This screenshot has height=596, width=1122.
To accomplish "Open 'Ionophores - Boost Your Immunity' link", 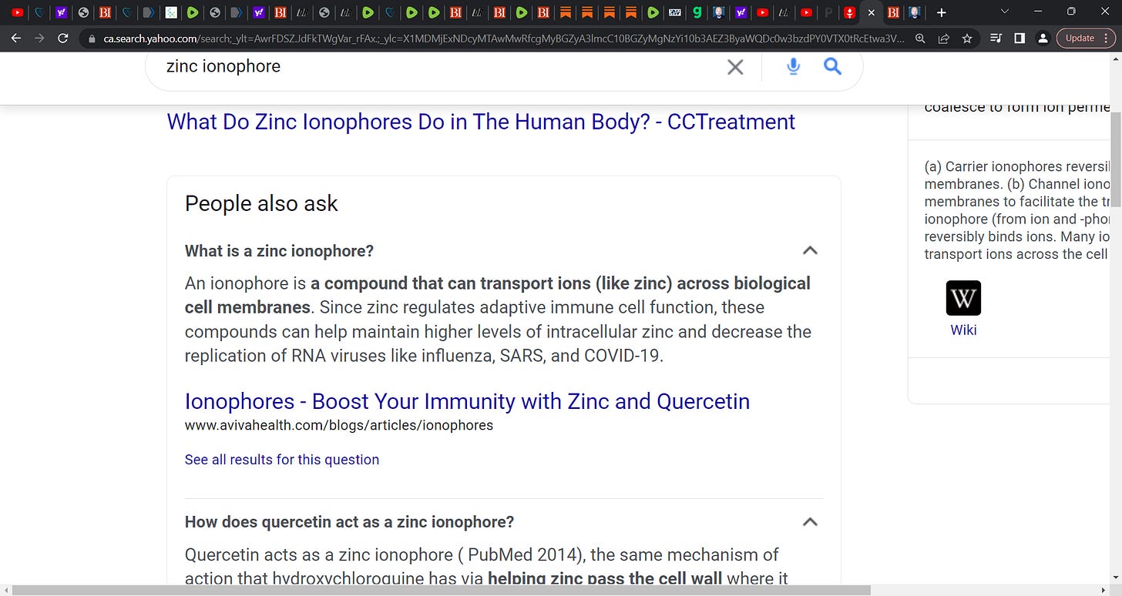I will (x=467, y=401).
